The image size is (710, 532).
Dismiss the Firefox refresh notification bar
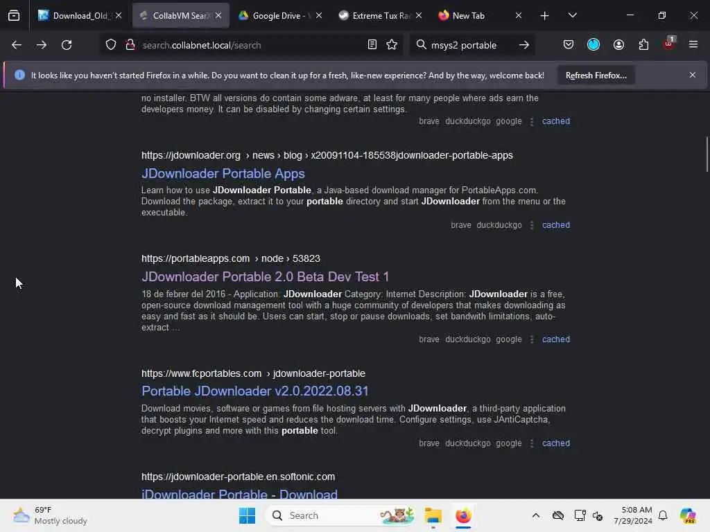coord(693,75)
